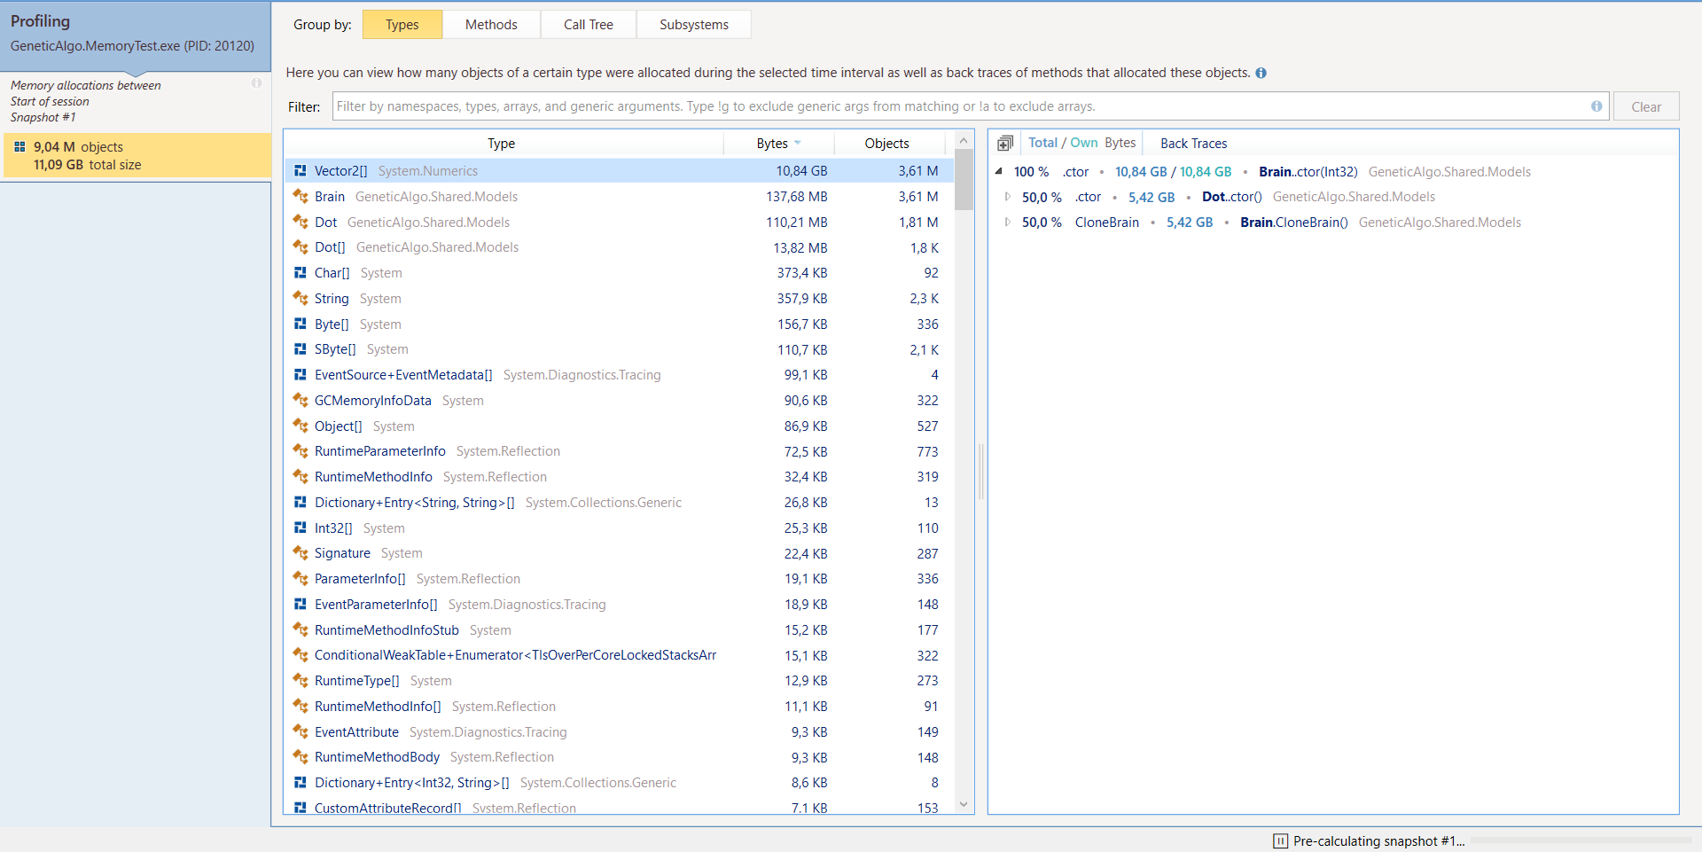This screenshot has width=1702, height=852.
Task: Click the Char[] array icon
Action: tap(301, 273)
